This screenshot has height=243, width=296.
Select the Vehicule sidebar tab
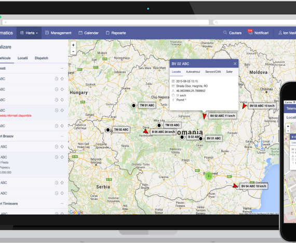[5, 58]
